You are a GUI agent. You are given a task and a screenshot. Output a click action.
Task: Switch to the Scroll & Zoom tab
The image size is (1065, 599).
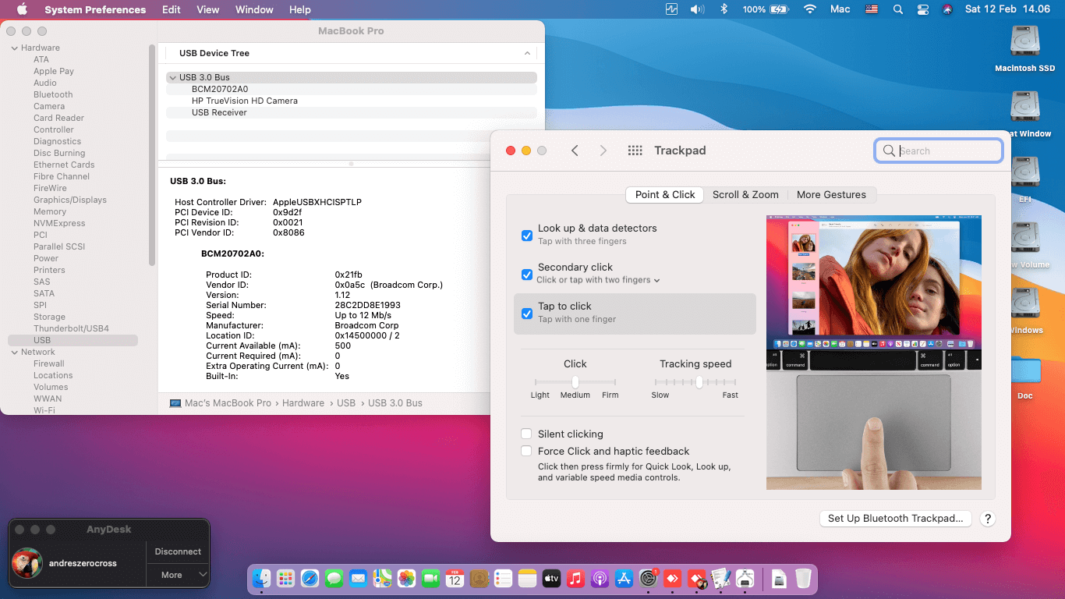pyautogui.click(x=745, y=194)
